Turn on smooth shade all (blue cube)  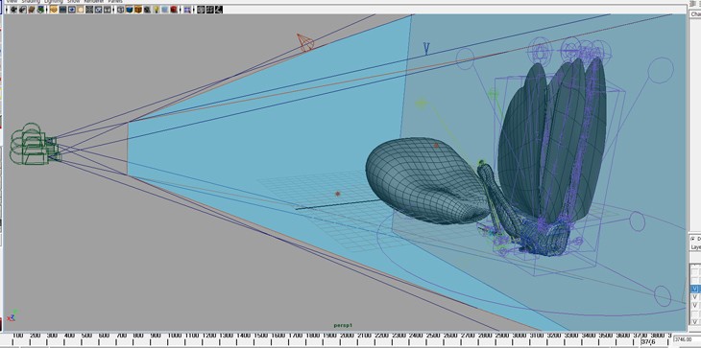pos(130,10)
